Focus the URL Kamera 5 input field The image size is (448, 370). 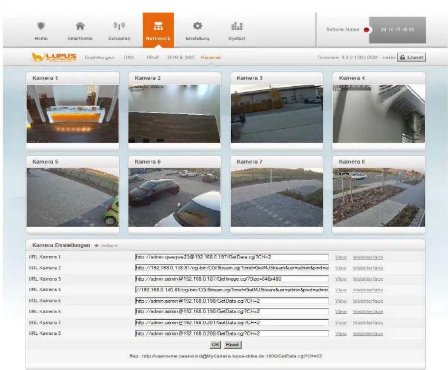pos(232,301)
